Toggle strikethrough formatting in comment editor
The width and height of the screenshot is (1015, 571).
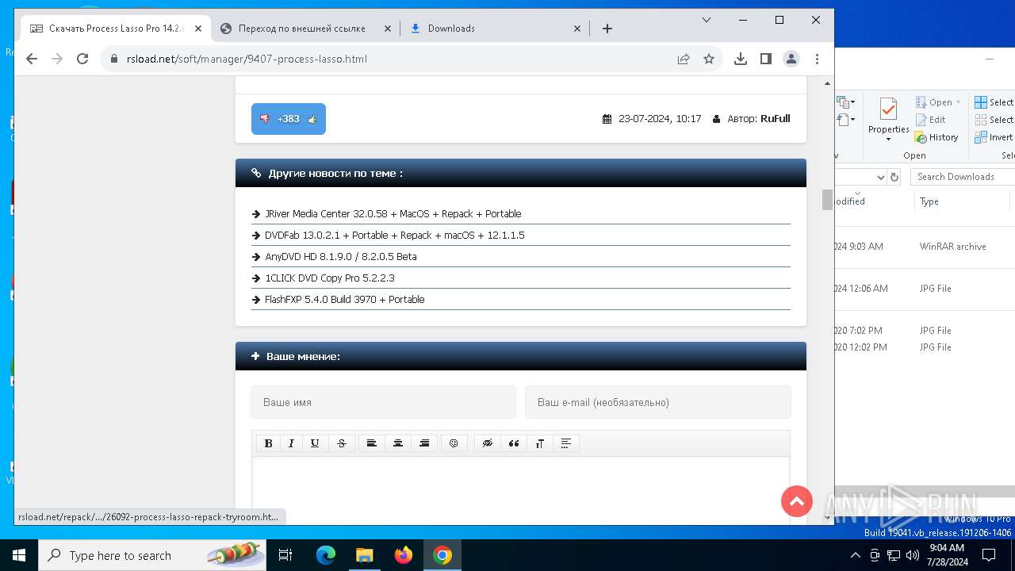tap(342, 443)
